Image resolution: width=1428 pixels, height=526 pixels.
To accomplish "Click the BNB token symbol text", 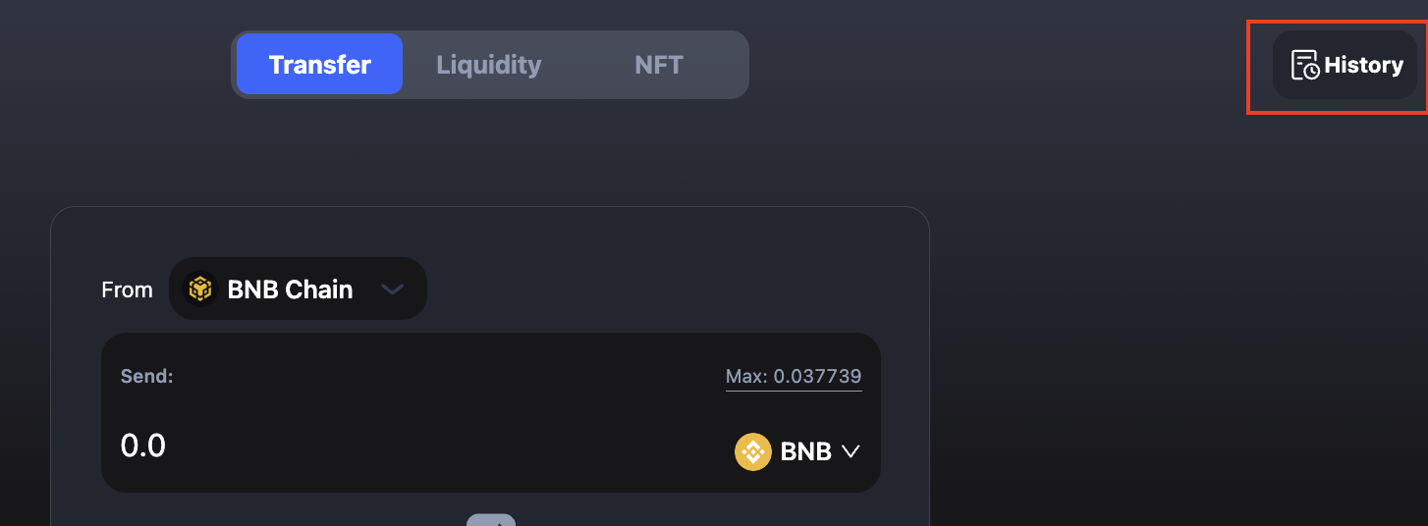I will 805,451.
